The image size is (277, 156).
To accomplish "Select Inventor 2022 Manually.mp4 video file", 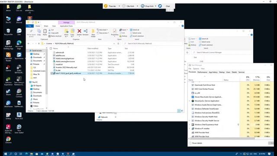I will click(x=66, y=68).
